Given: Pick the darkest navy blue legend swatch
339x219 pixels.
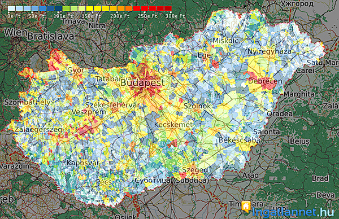Looking at the screenshot, I should coord(58,8).
